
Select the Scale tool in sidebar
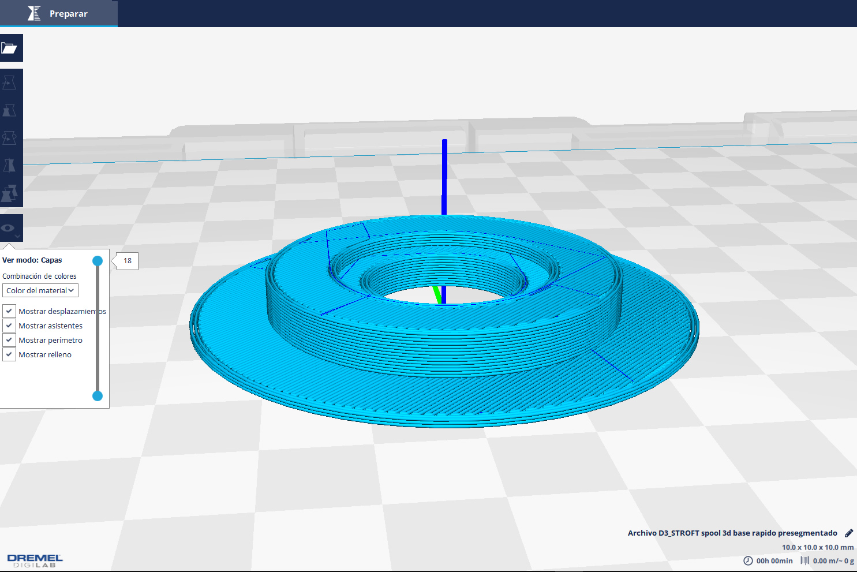pos(10,110)
